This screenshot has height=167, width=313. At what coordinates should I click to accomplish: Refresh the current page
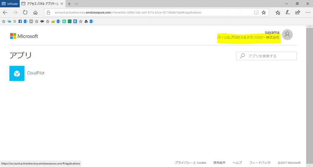(25, 12)
